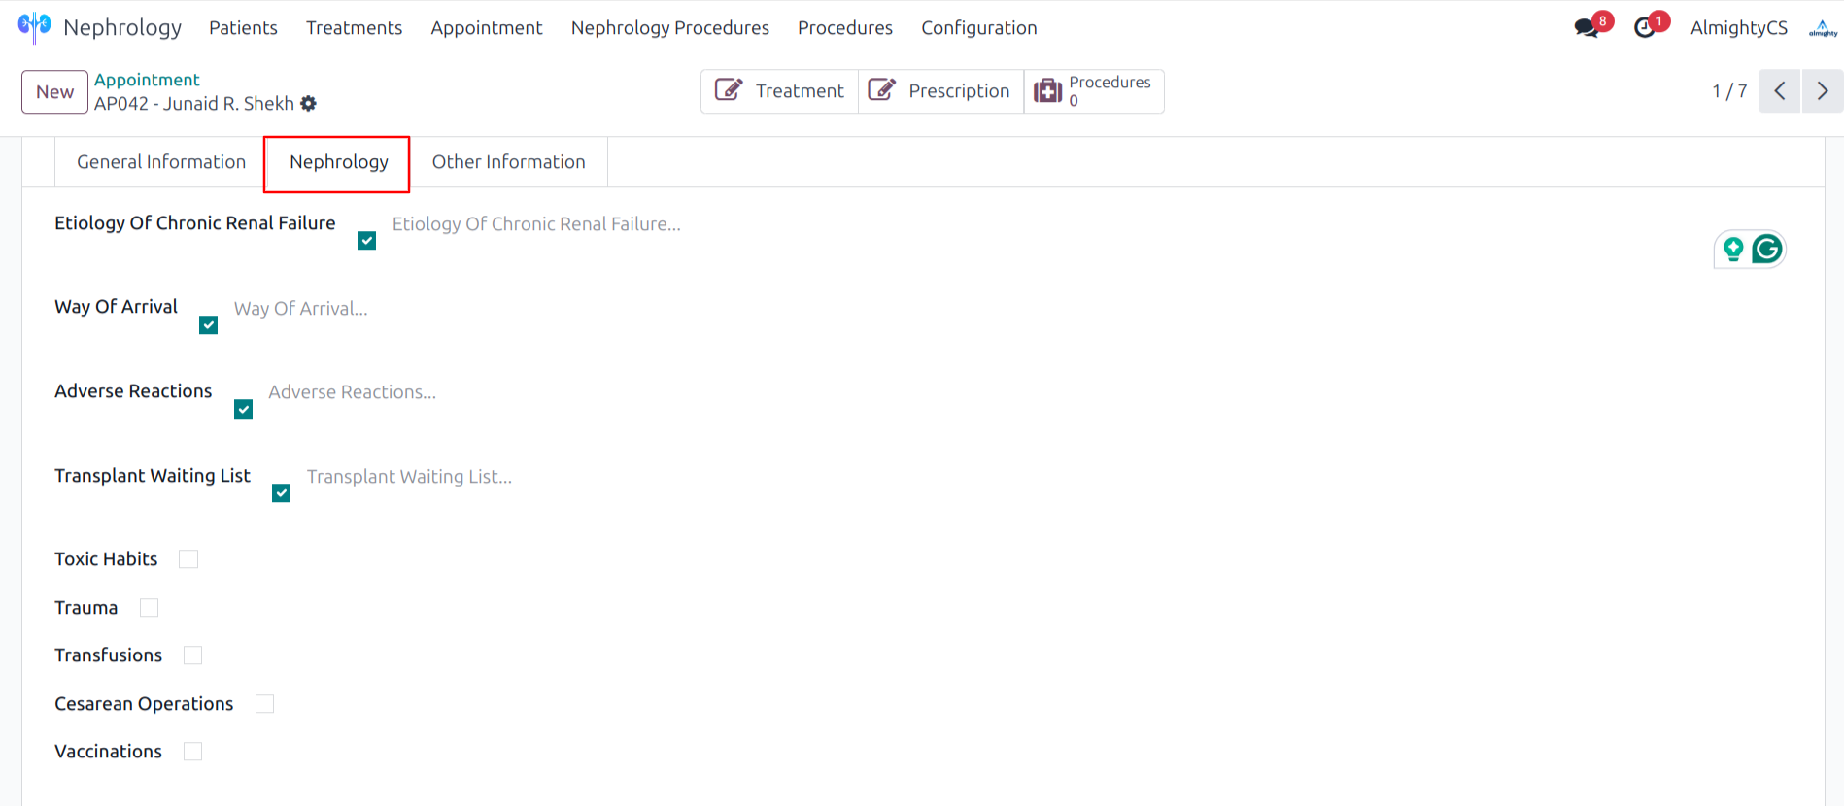Open Procedures smart button with medkit icon

1094,91
